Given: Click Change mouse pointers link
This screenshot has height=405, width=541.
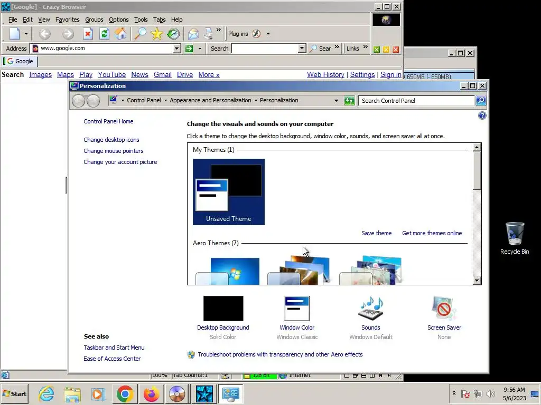Looking at the screenshot, I should click(x=114, y=151).
